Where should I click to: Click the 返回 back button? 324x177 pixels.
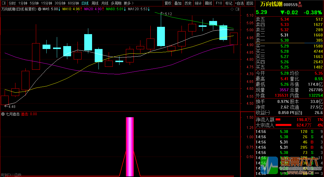pos(250,3)
